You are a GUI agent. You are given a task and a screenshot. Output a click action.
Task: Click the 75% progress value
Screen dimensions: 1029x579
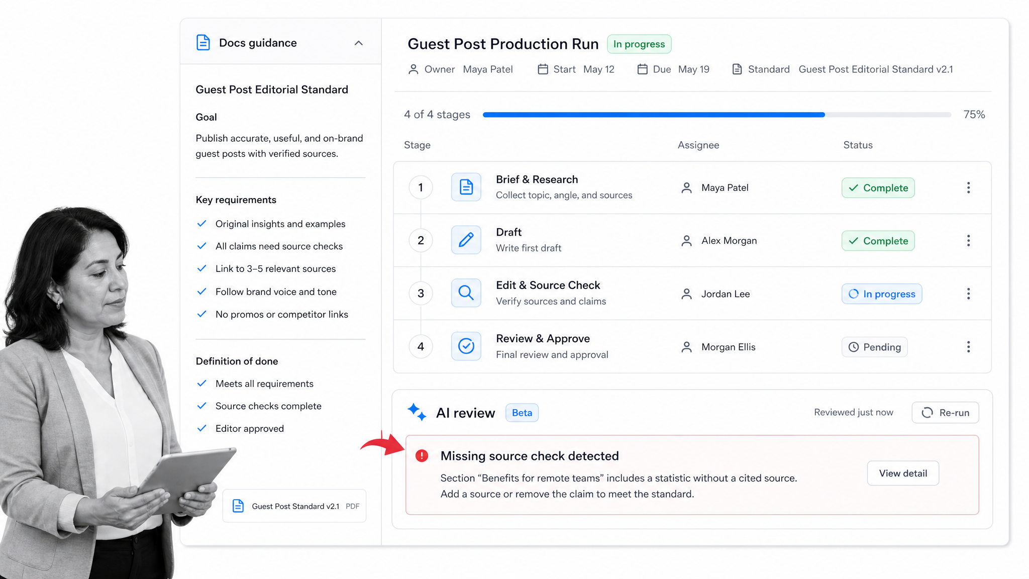click(x=974, y=115)
